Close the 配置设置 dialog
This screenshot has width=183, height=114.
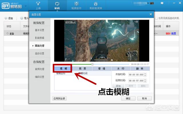click(151, 14)
